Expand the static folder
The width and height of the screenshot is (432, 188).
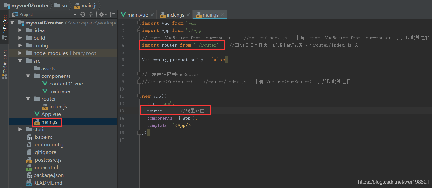[x=20, y=130]
